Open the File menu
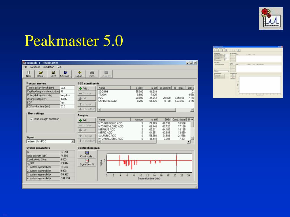The image size is (290, 217). coord(25,67)
